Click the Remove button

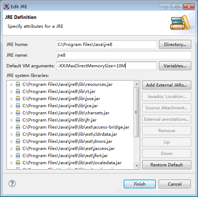[x=167, y=130]
